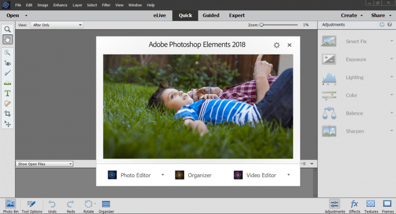
Task: Open the Window menu
Action: coord(135,5)
